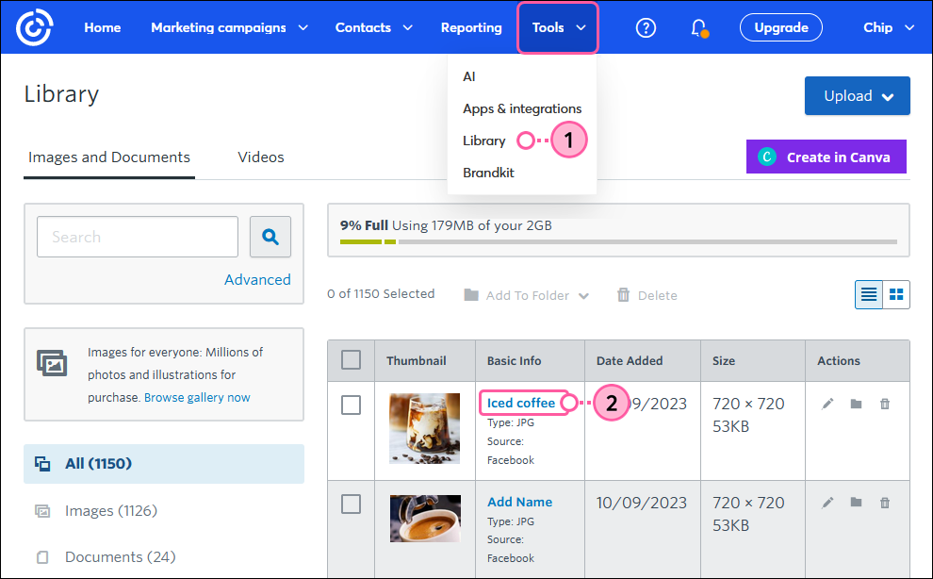Switch to grid view layout icon

click(x=896, y=294)
